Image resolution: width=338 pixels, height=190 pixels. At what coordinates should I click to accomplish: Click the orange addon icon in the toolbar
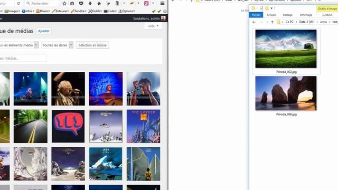[x=132, y=4]
